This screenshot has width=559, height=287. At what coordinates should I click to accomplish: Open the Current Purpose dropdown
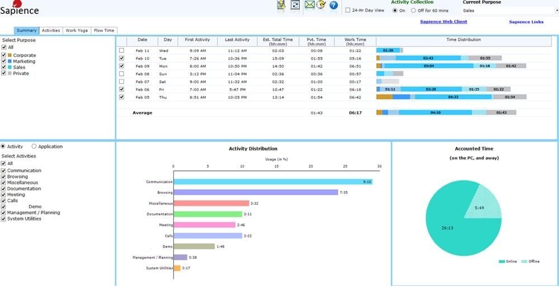(x=510, y=11)
